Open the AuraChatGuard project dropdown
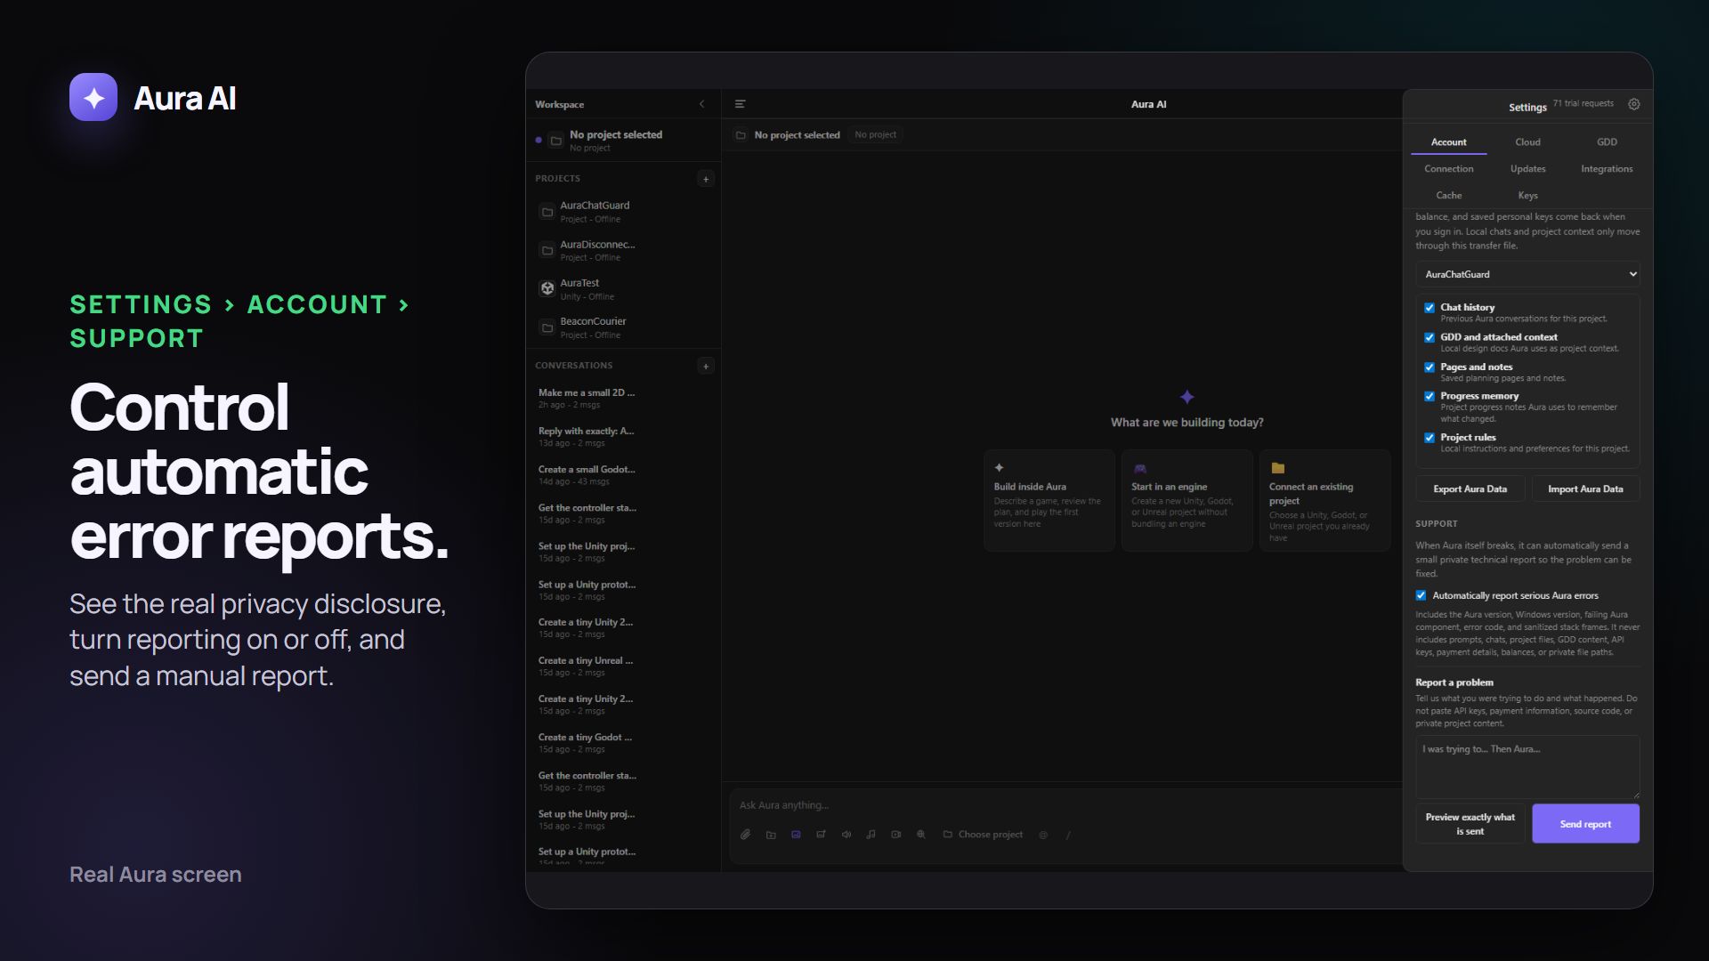 1527,274
